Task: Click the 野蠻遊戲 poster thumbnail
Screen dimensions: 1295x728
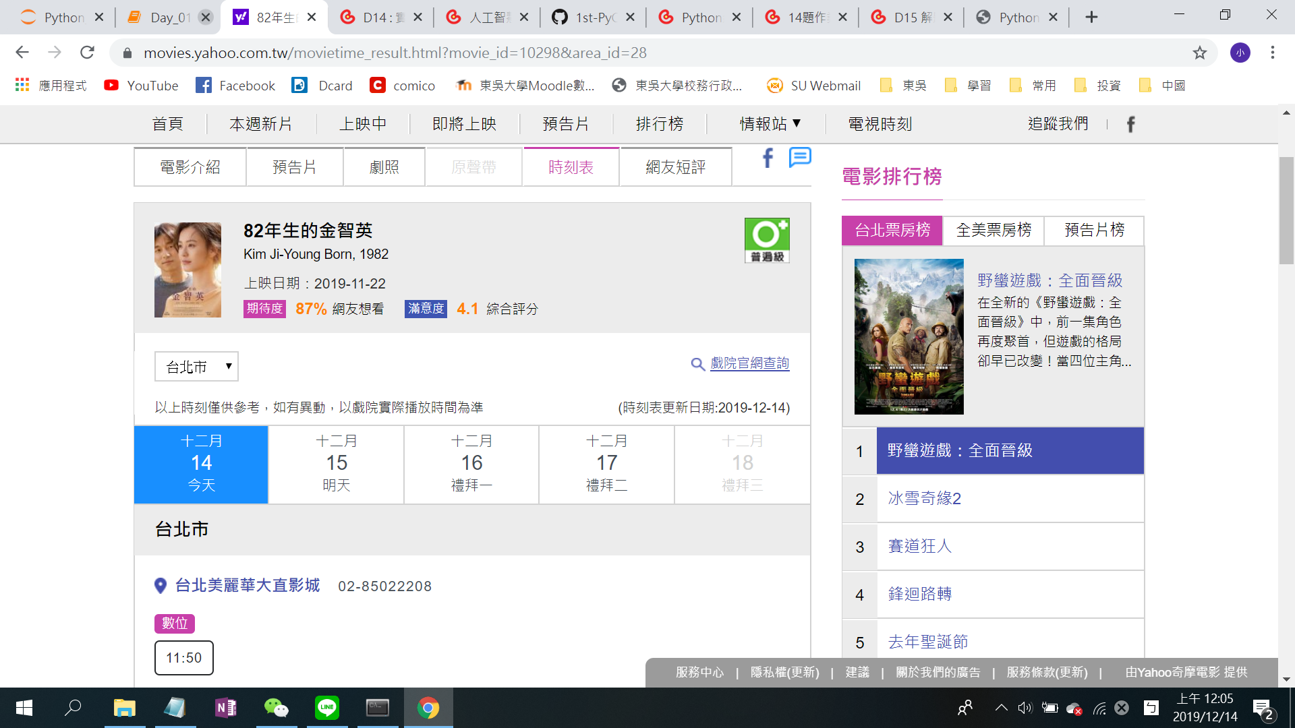Action: point(909,336)
